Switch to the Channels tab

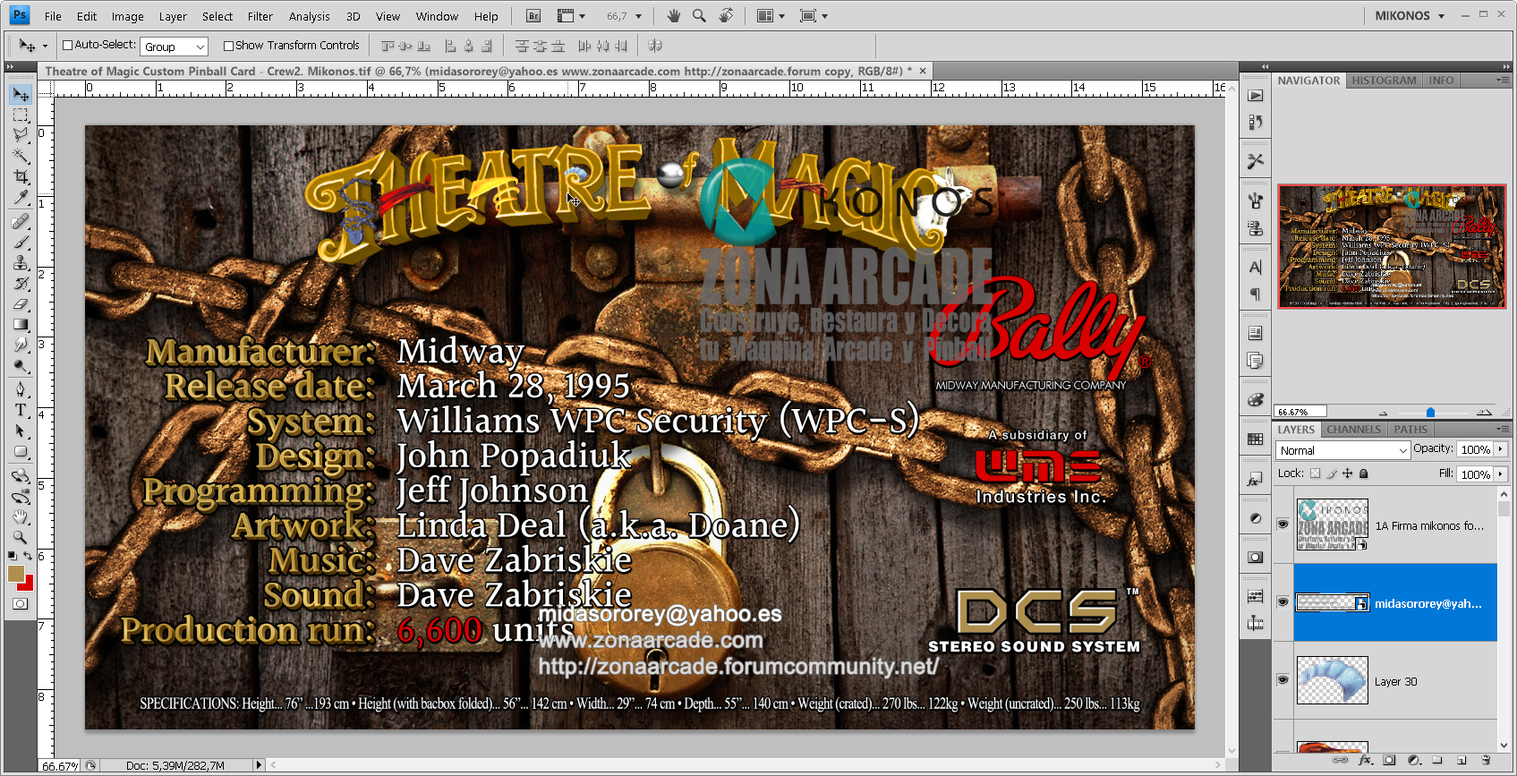coord(1353,430)
